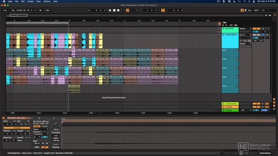The image size is (278, 156).
Task: Open the File menu
Action: pos(17,1)
